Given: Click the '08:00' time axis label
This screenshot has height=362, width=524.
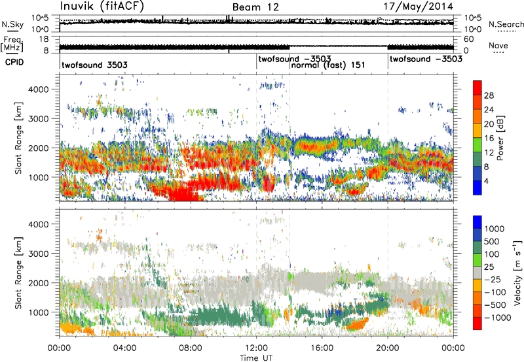Looking at the screenshot, I should [190, 348].
